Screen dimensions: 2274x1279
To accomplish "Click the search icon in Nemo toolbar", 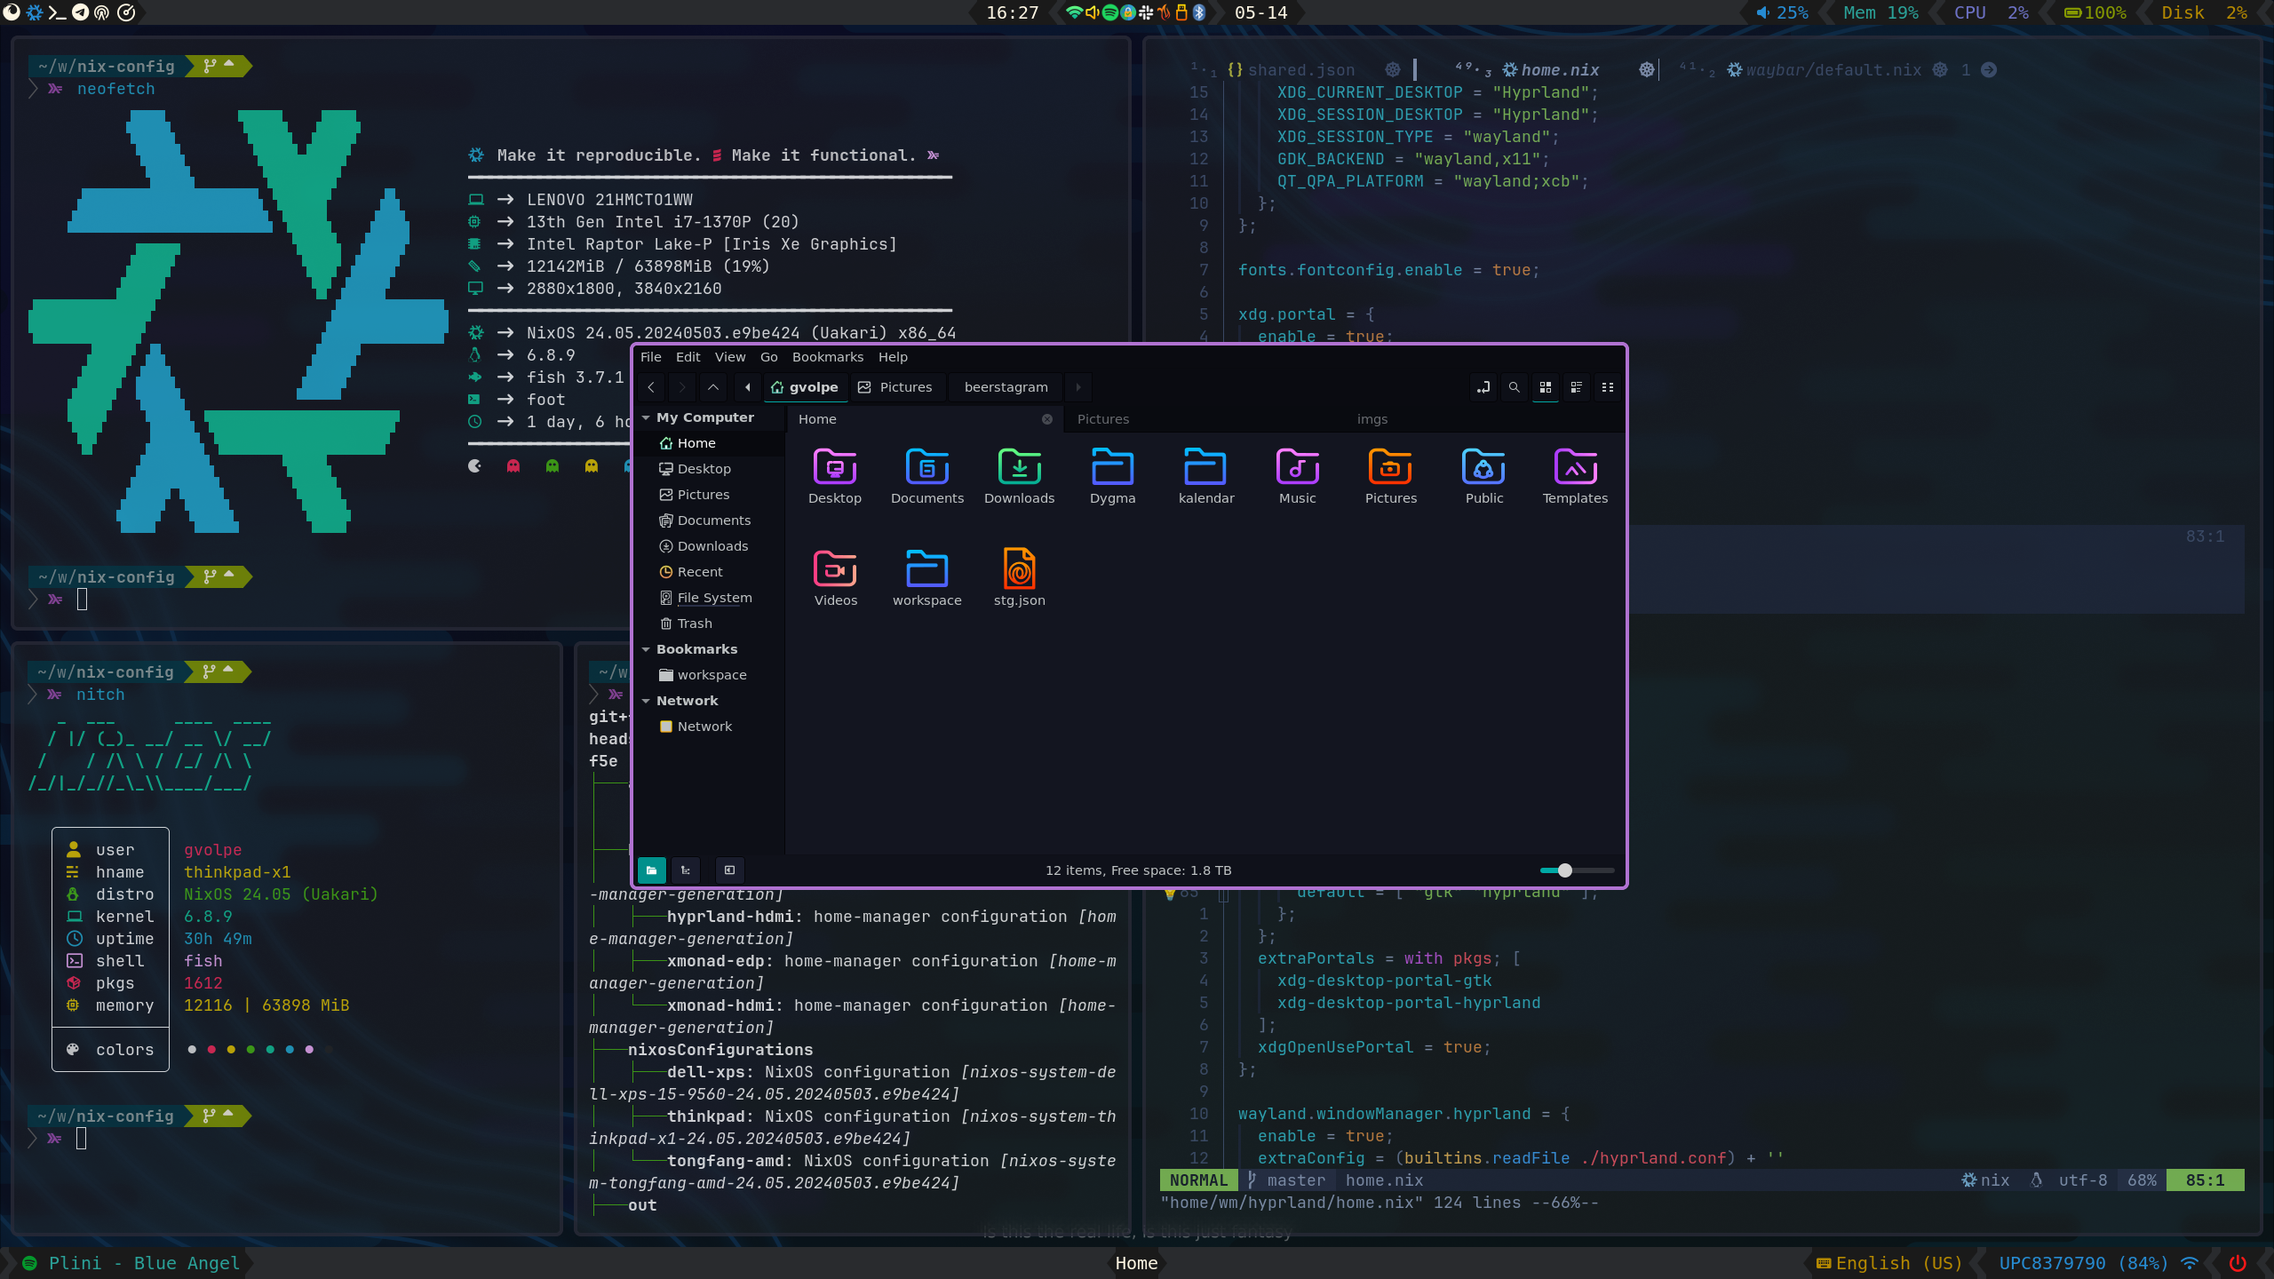I will [x=1514, y=387].
